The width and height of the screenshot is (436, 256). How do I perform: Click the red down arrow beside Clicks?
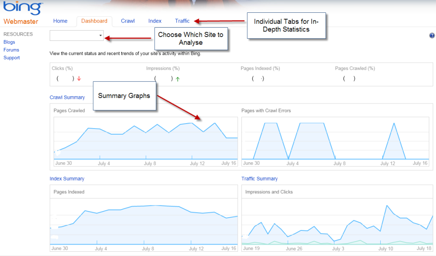pos(79,79)
